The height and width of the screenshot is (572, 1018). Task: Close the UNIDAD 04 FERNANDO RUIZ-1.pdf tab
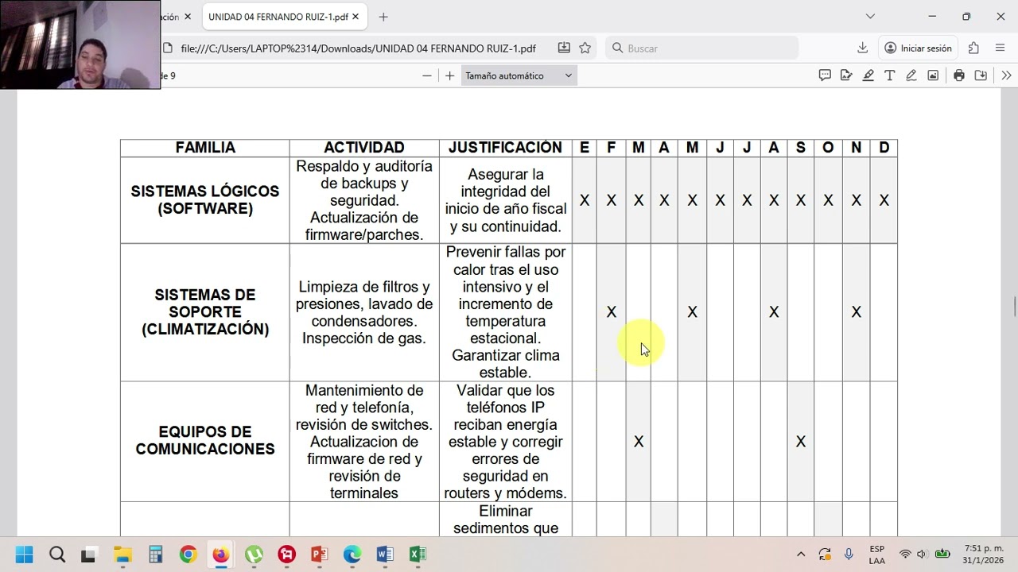click(x=356, y=17)
